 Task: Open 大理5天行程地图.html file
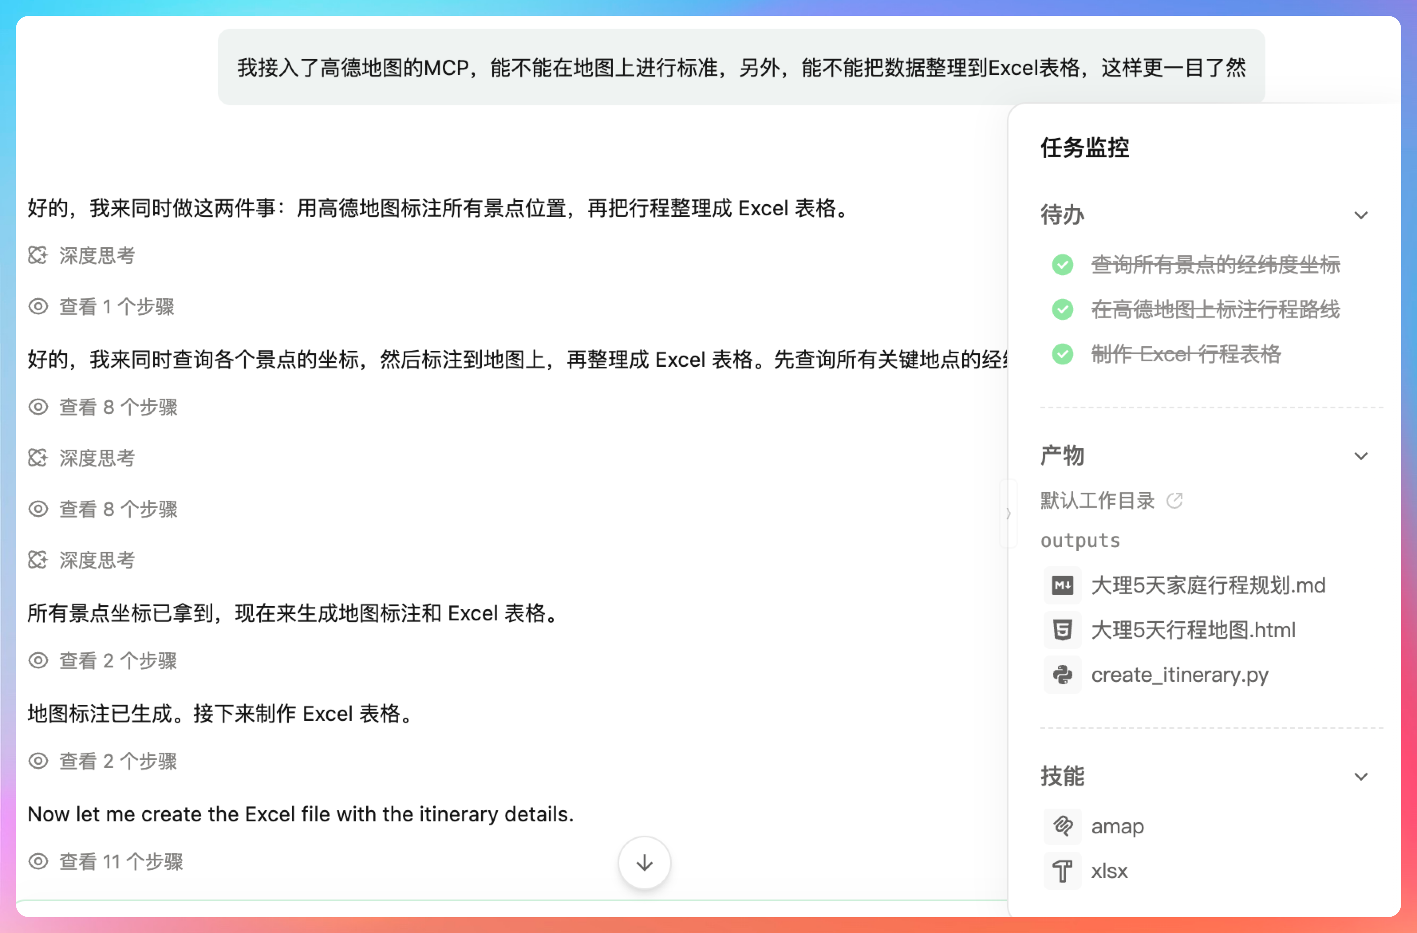[x=1192, y=630]
